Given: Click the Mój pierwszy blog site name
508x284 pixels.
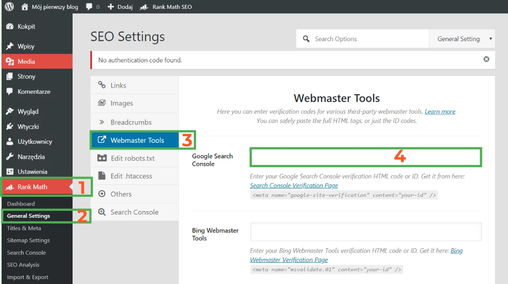Looking at the screenshot, I should pos(55,7).
